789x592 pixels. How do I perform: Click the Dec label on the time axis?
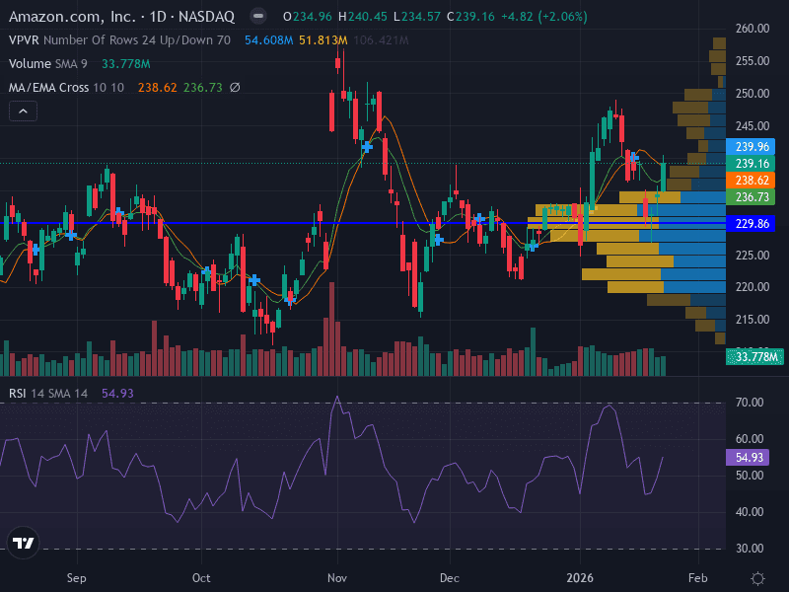coord(450,578)
